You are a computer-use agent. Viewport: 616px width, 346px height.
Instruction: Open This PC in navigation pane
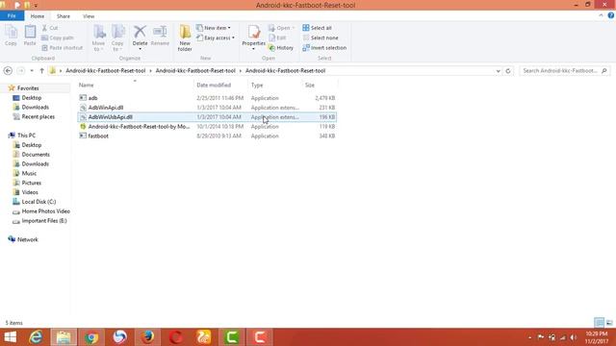click(x=26, y=136)
